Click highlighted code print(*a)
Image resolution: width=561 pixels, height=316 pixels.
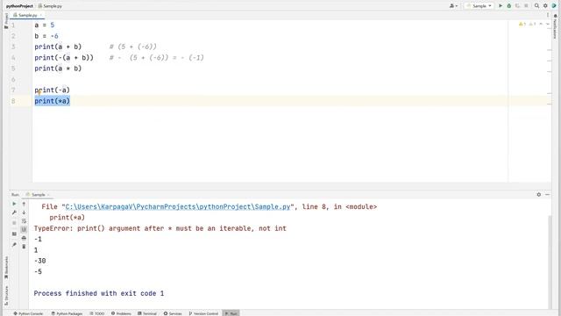(x=53, y=101)
